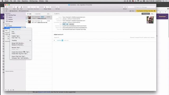Select the 'added new html file' commit

(x=39, y=22)
